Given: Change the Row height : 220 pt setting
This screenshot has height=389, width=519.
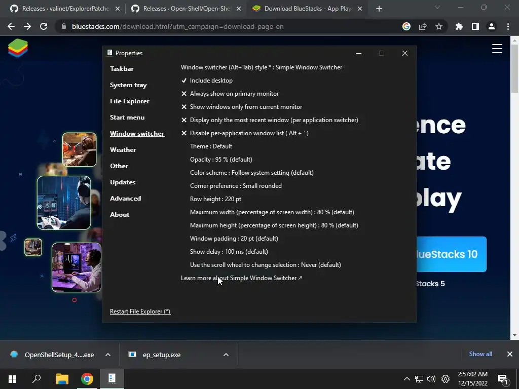Looking at the screenshot, I should click(x=215, y=199).
